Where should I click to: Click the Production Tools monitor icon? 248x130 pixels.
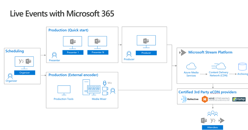coord(64,90)
